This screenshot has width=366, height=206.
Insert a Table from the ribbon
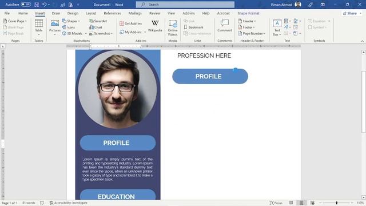[39, 27]
